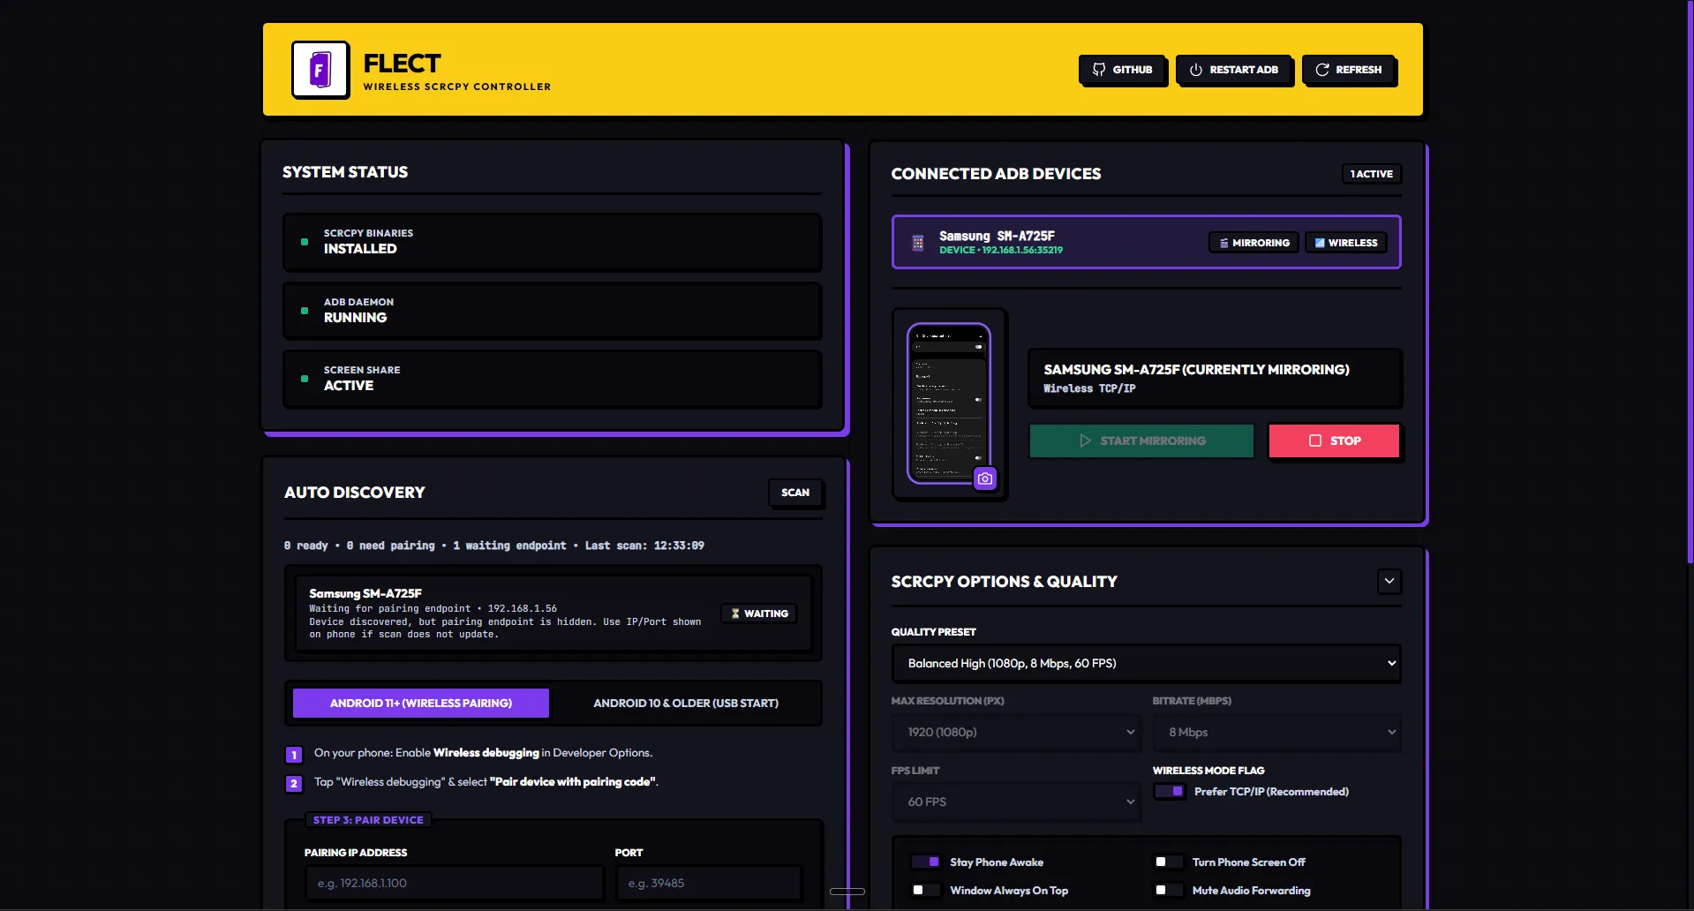Toggle Stay Phone Awake switch
Screen dimensions: 1694x911
(926, 862)
